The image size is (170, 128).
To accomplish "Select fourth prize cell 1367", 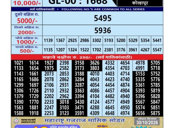I will 60,41.
